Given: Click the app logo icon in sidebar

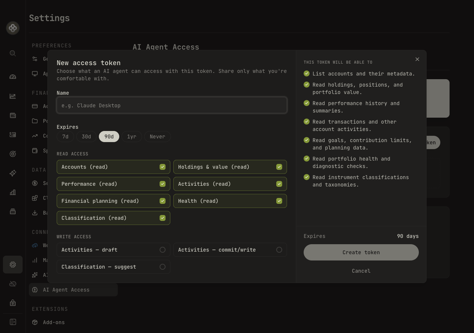Looking at the screenshot, I should pyautogui.click(x=13, y=28).
